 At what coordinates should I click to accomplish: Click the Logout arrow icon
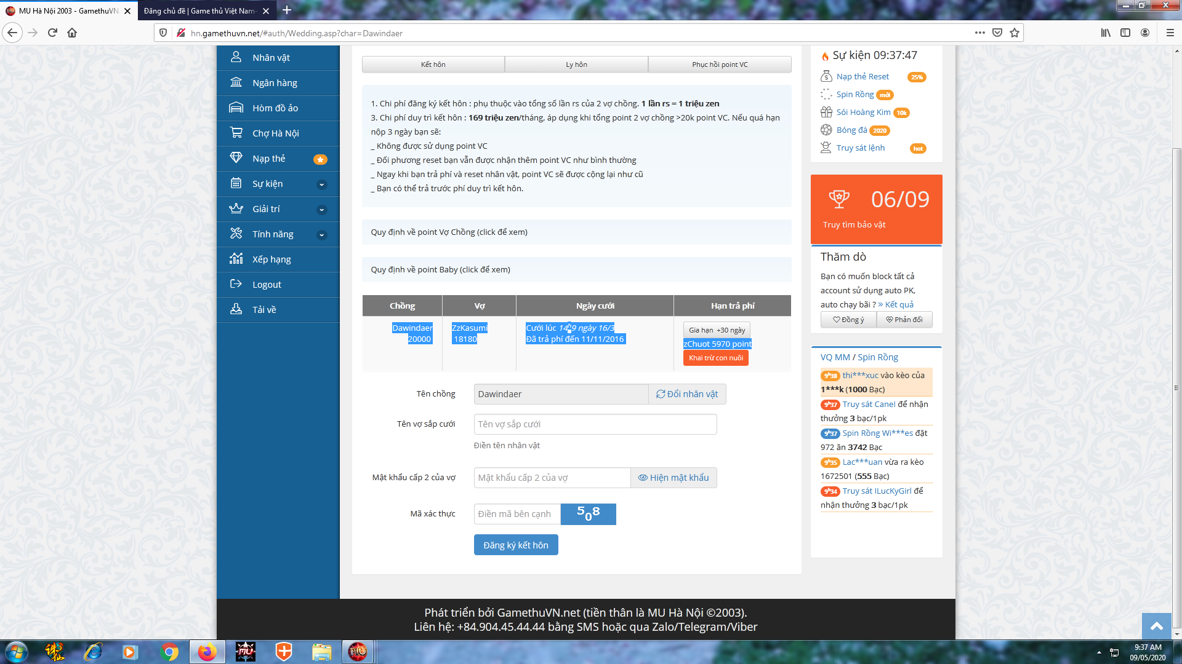236,284
